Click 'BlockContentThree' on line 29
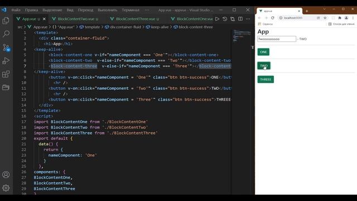Viewport: 357px width, 201px height. click(x=54, y=189)
